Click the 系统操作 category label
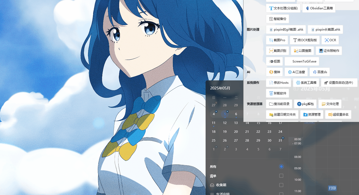Image resolution: width=359 pixels, height=195 pixels. pos(253,83)
